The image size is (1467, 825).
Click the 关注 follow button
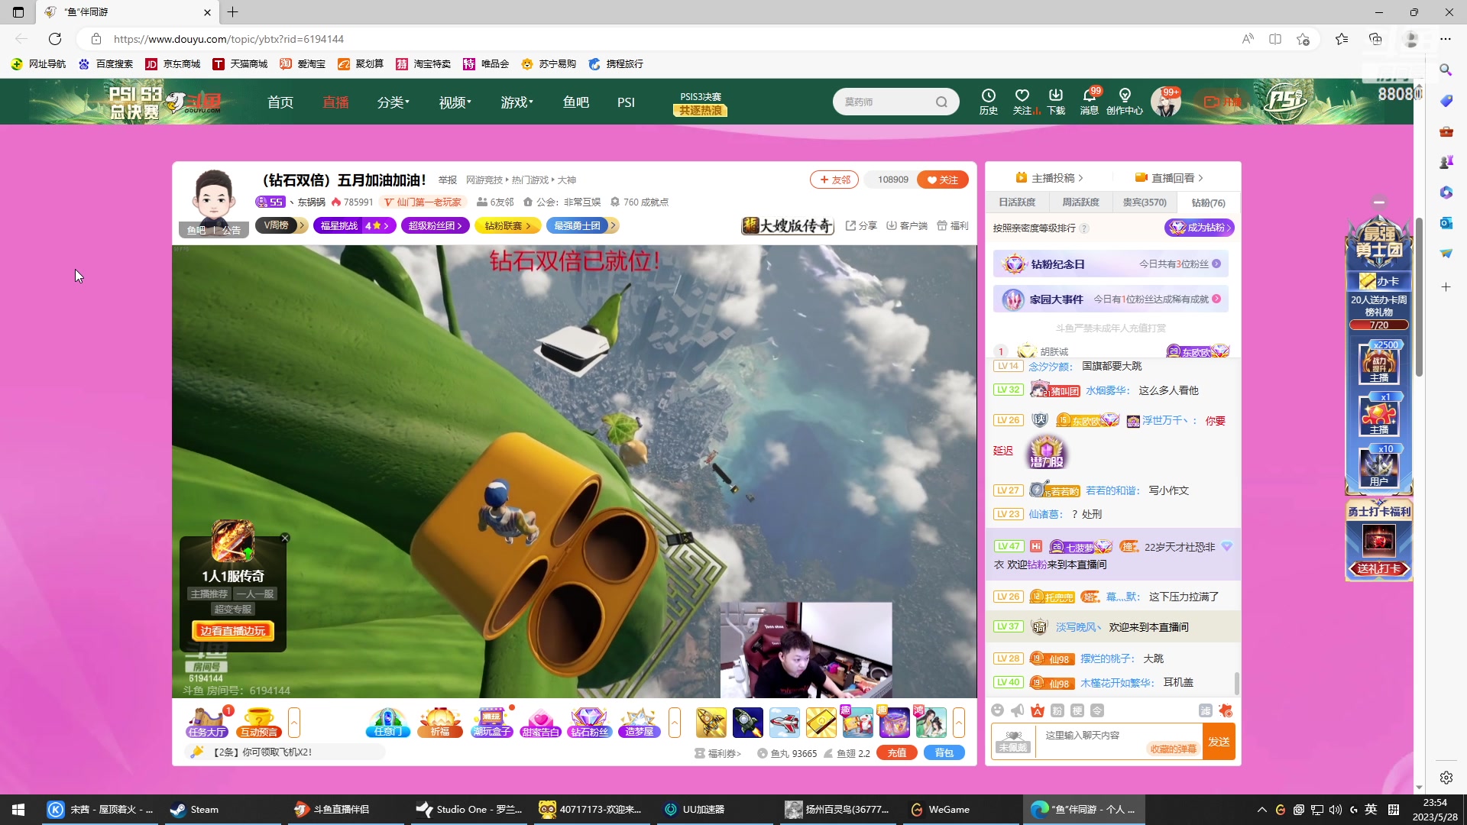[x=942, y=180]
